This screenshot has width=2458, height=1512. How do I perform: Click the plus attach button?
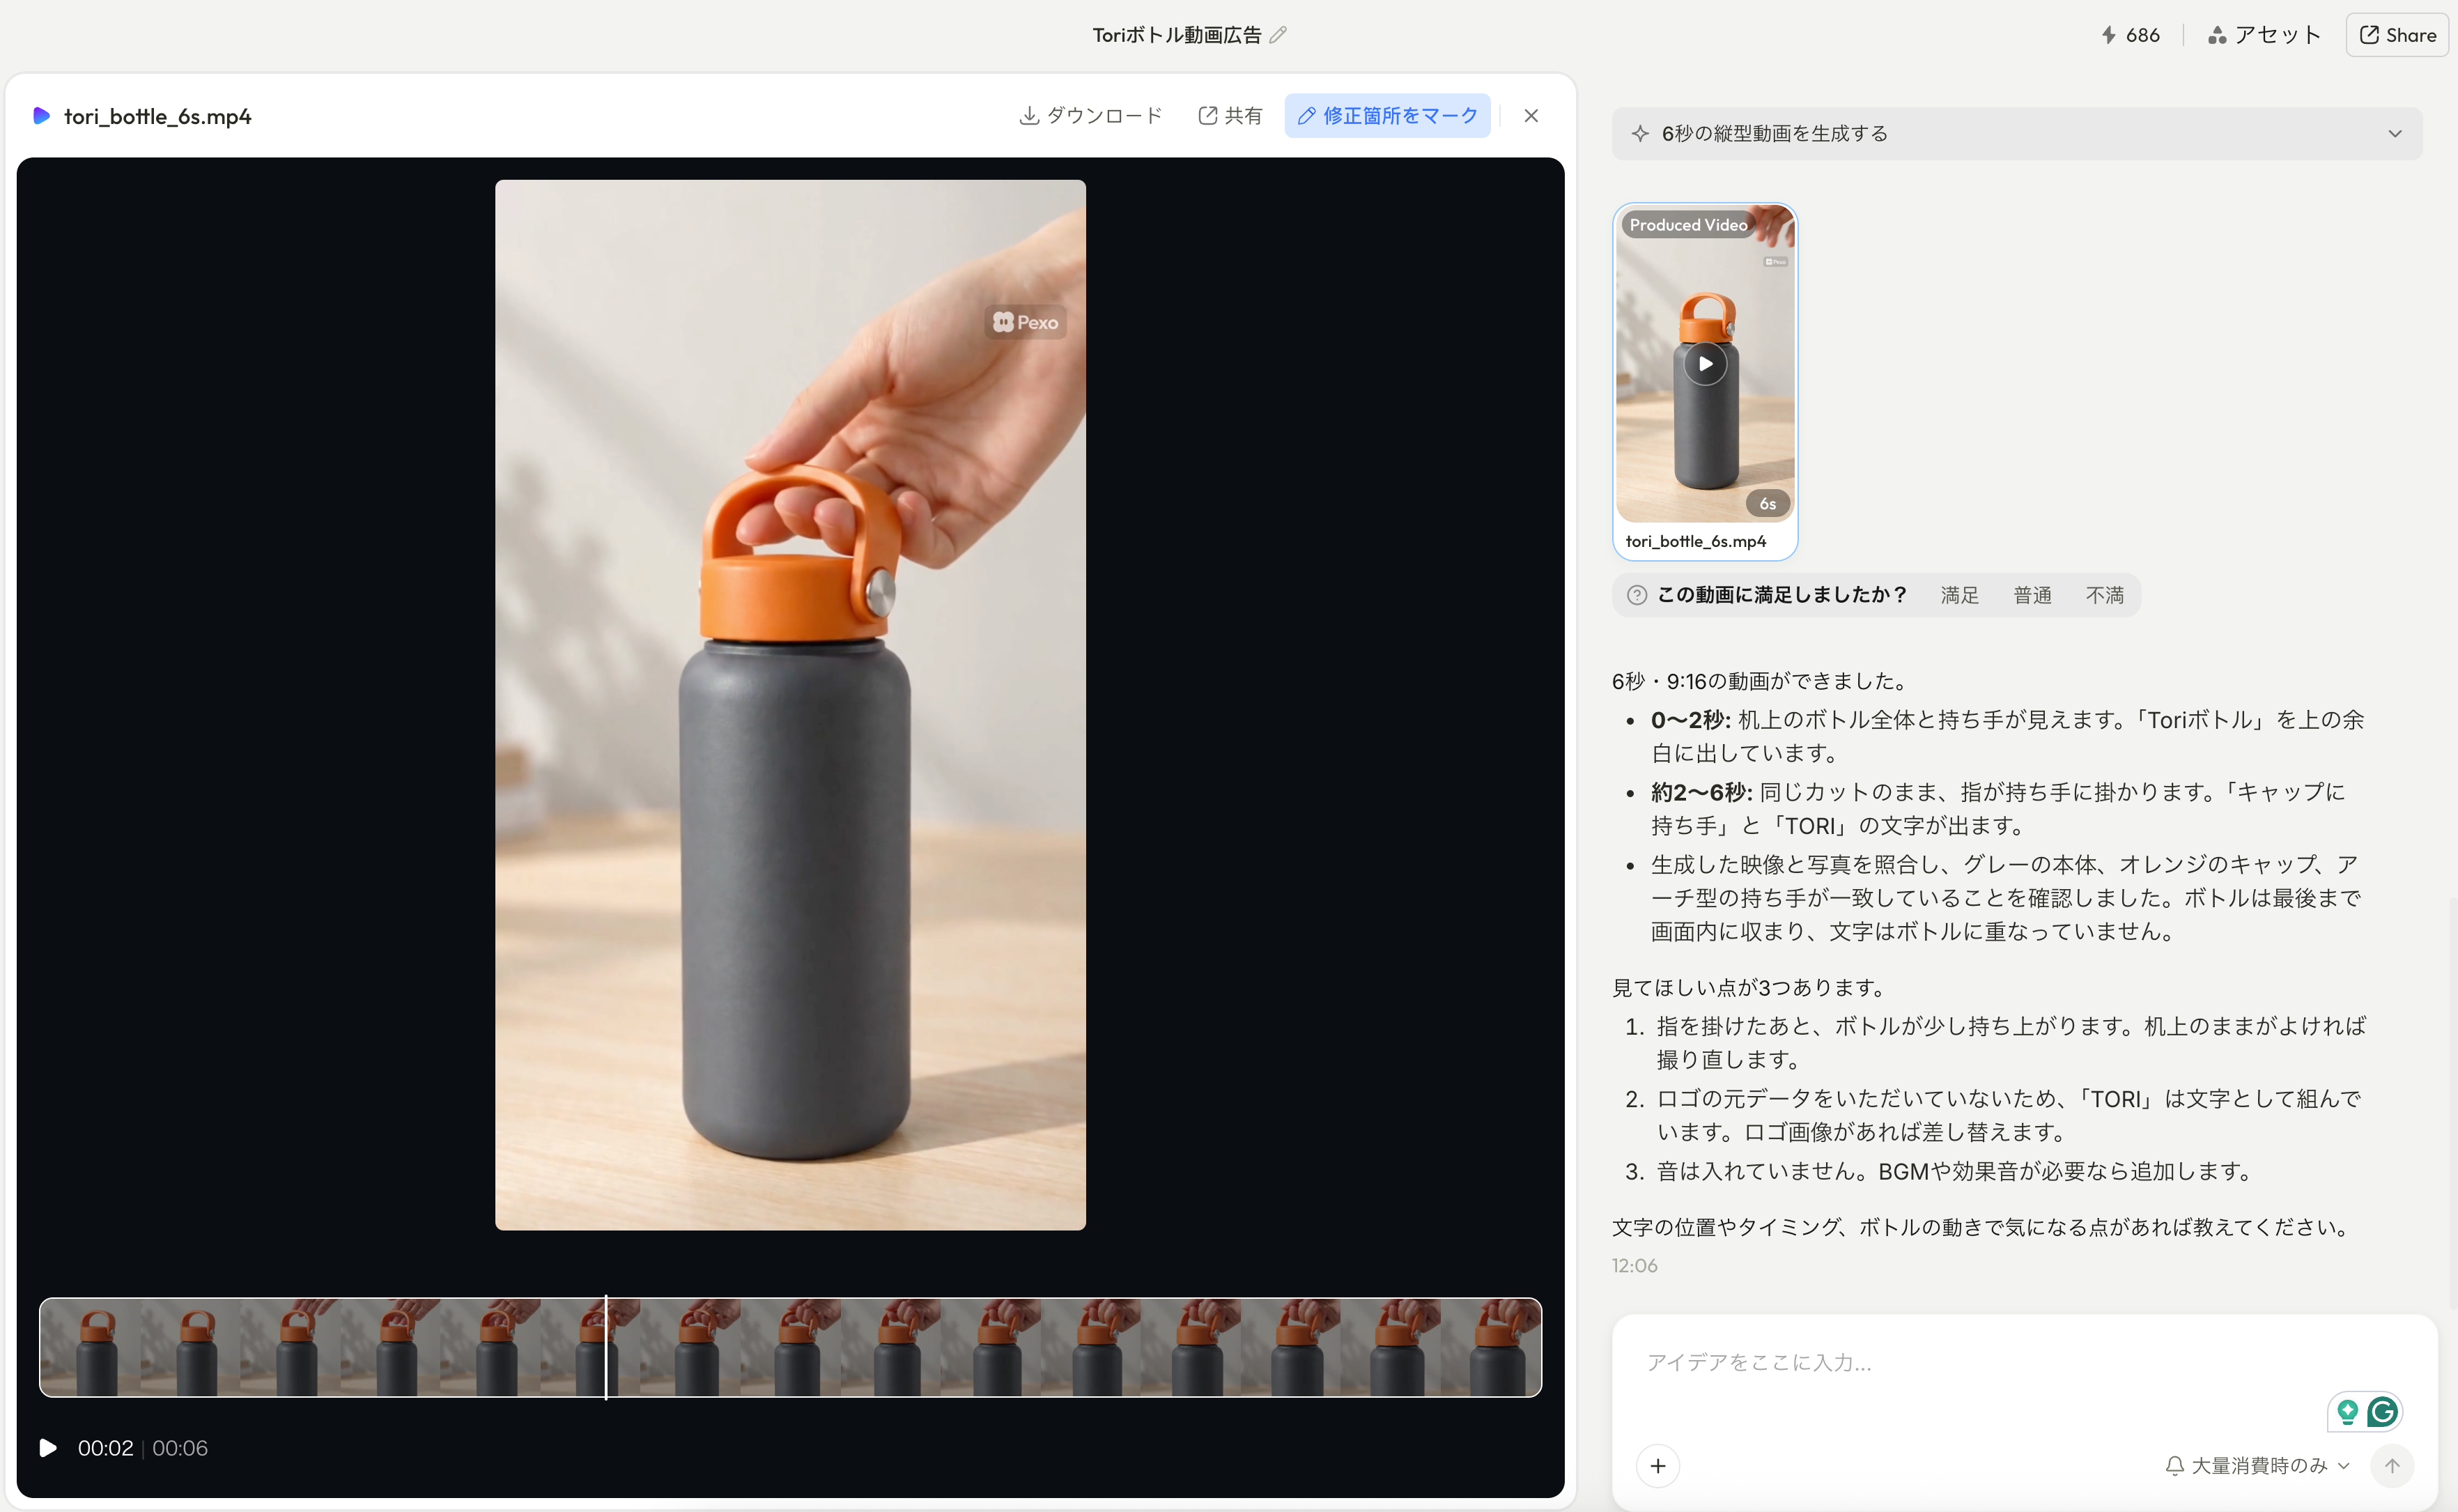pos(1657,1466)
